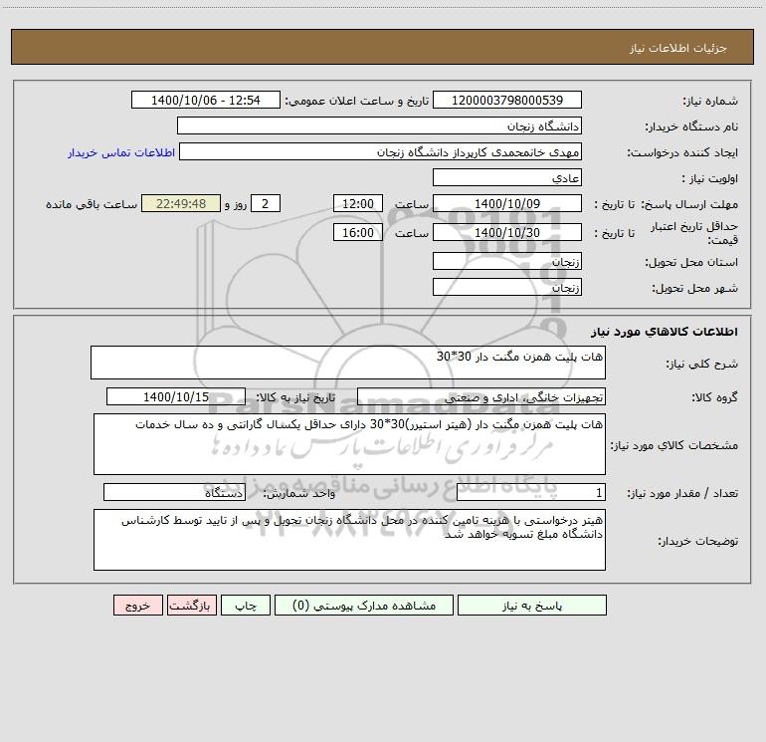Click the label توضیحات خریدار

pyautogui.click(x=697, y=541)
